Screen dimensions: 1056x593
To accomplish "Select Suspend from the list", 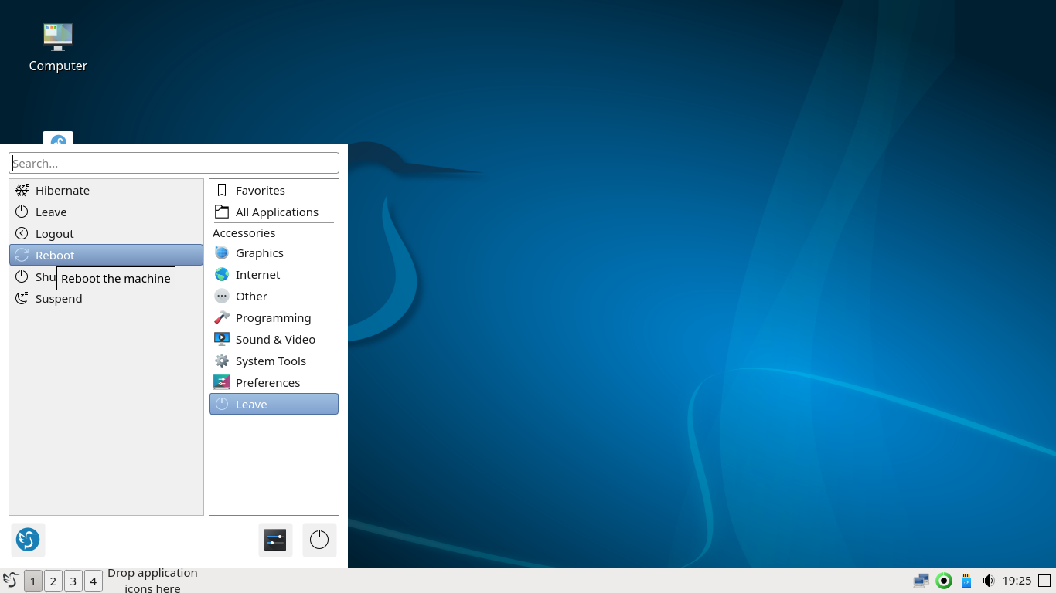I will [x=106, y=298].
